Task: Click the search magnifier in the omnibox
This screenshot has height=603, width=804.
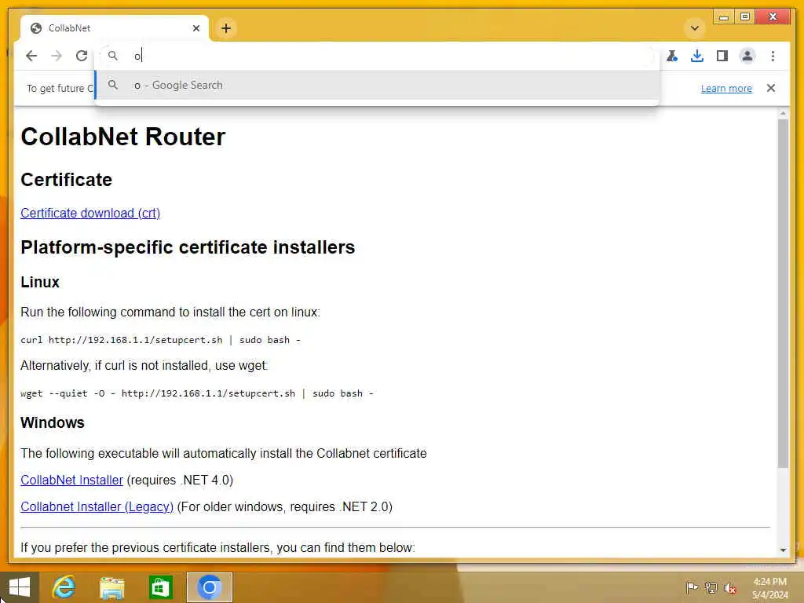Action: (113, 56)
